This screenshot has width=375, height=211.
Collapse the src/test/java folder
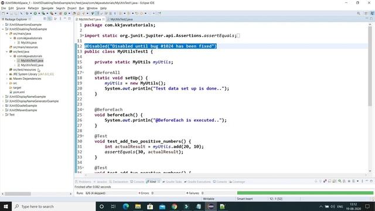tap(6, 52)
